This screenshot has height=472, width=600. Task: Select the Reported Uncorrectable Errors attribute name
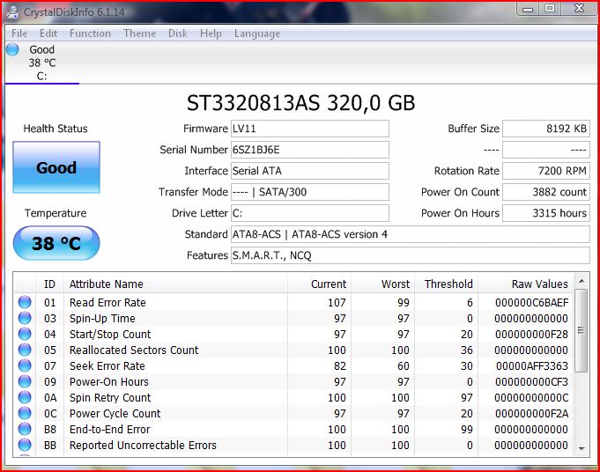[143, 446]
